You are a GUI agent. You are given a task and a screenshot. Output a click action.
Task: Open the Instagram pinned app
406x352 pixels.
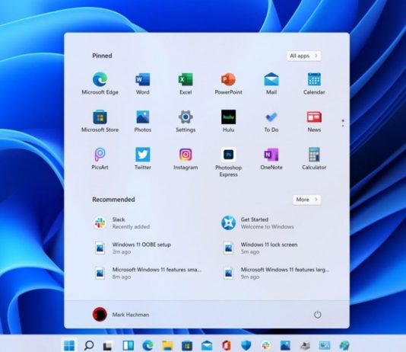(x=186, y=158)
